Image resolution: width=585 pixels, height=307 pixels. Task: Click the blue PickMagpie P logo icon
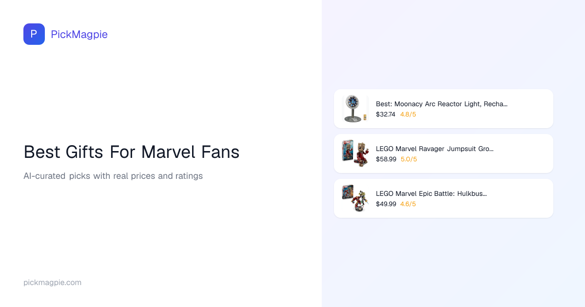[34, 34]
